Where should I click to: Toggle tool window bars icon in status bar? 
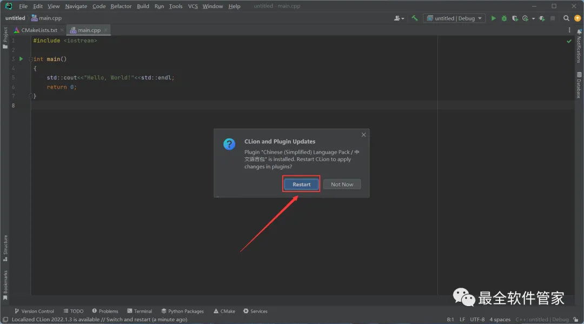coord(5,320)
